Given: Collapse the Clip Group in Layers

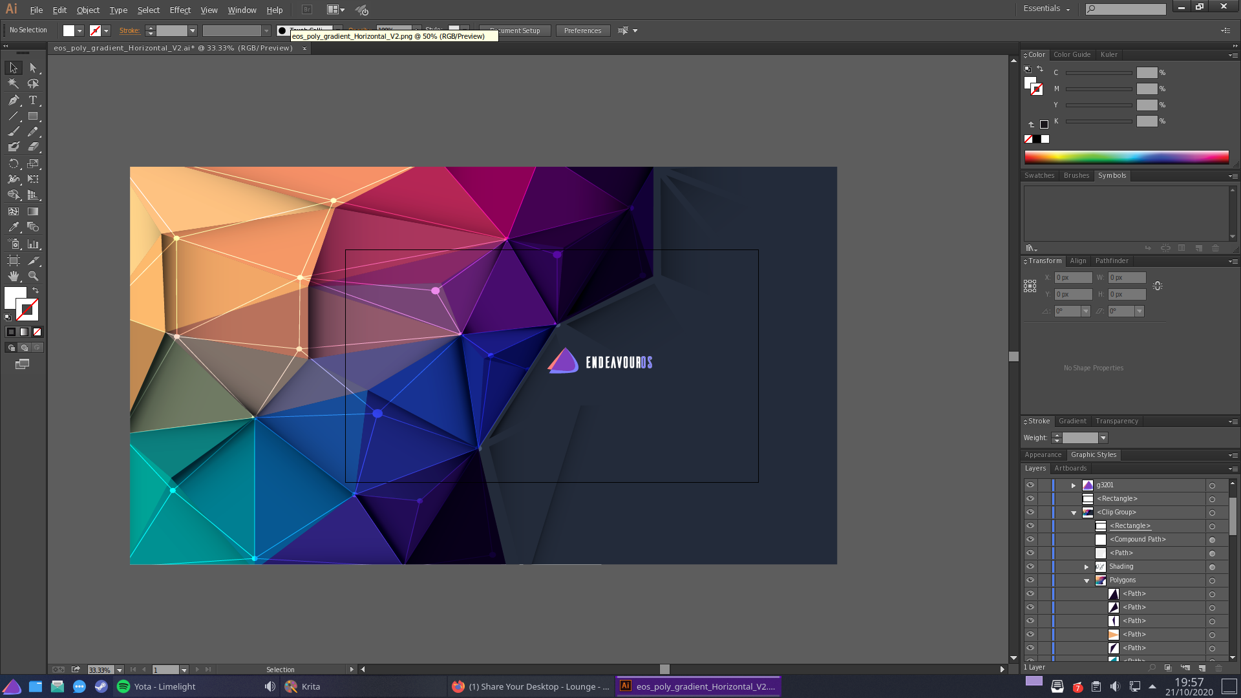Looking at the screenshot, I should (x=1074, y=513).
